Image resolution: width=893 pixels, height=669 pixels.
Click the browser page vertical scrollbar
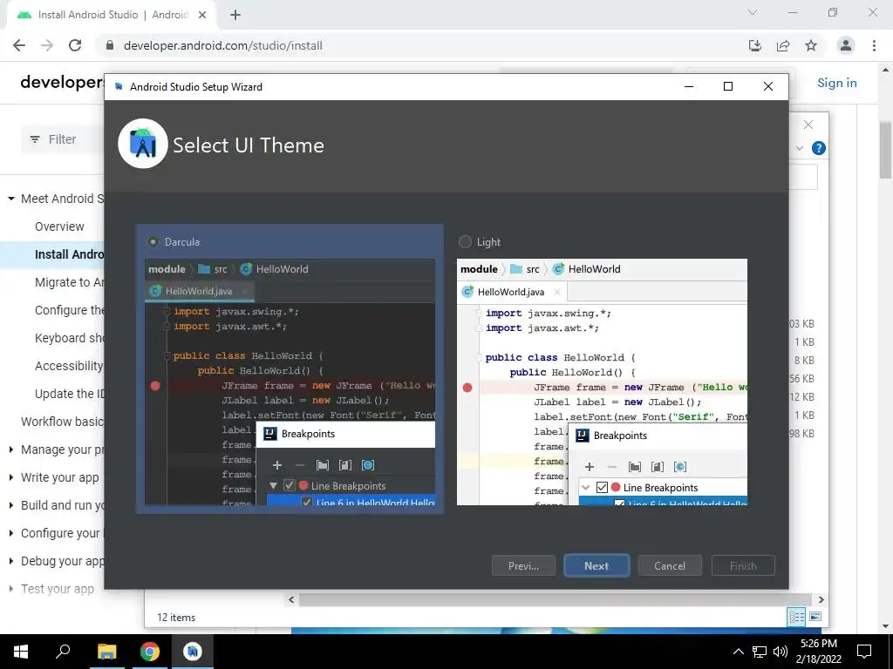pos(886,150)
